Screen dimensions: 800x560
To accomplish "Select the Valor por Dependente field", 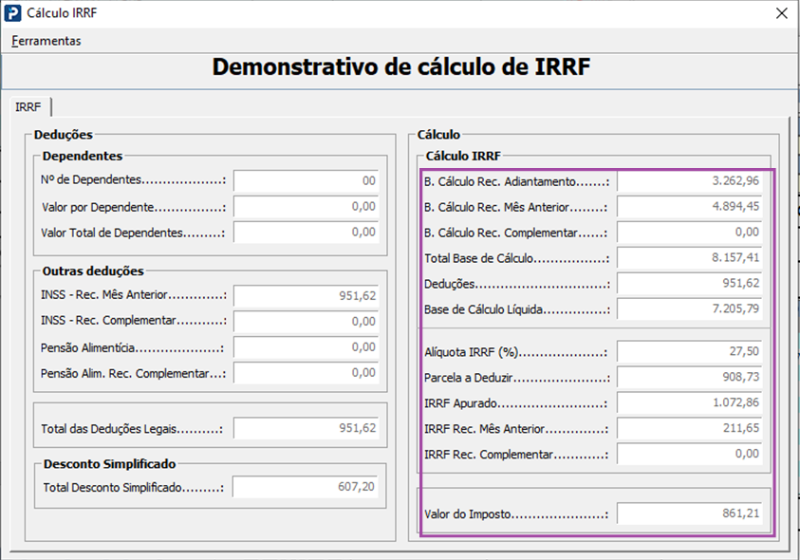I will click(306, 207).
